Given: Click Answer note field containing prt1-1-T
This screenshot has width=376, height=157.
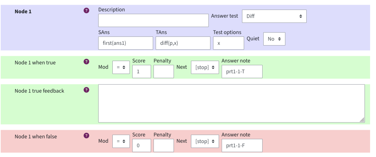Looking at the screenshot, I should pyautogui.click(x=242, y=72).
